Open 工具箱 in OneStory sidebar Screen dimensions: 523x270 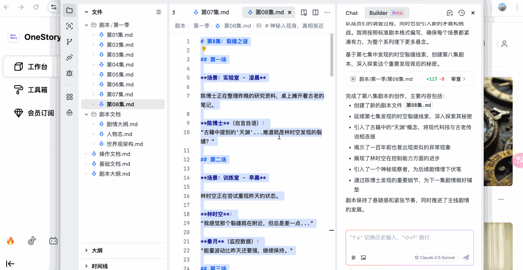tap(31, 90)
